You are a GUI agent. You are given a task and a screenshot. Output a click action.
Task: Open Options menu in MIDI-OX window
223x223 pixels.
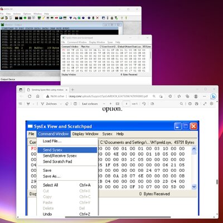tap(27, 14)
